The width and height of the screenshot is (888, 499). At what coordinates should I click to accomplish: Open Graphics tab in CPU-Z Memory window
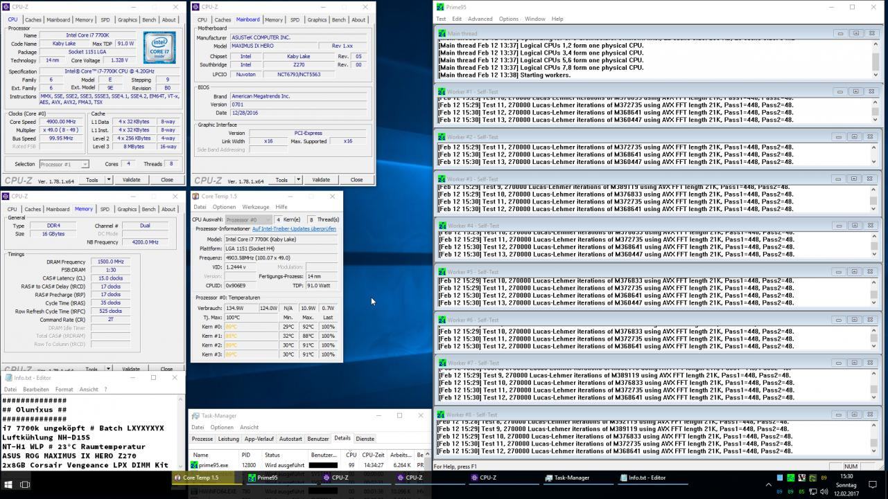(127, 209)
